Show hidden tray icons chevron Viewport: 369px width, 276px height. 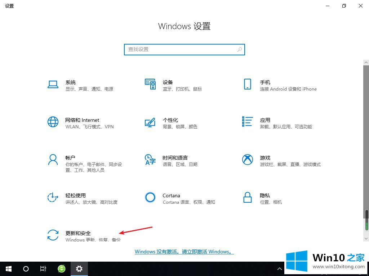[279, 269]
